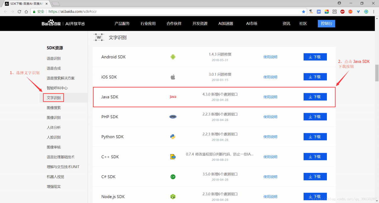Download the iOS SDK
379x203 pixels.
(x=315, y=77)
